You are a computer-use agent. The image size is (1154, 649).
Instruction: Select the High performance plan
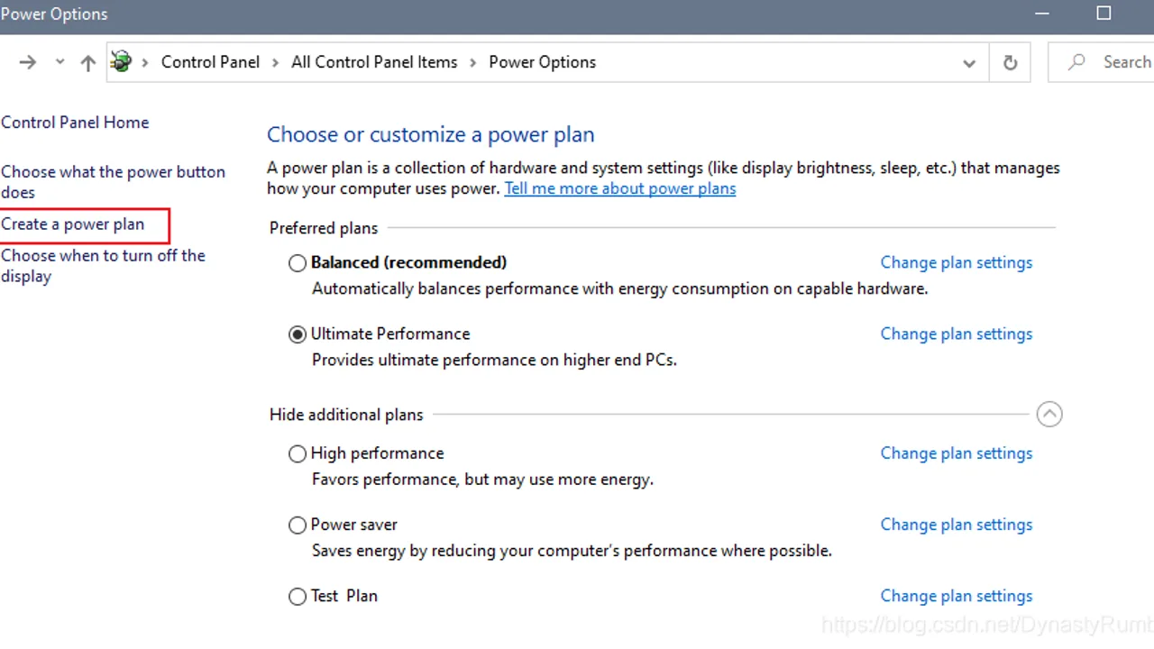pyautogui.click(x=298, y=454)
